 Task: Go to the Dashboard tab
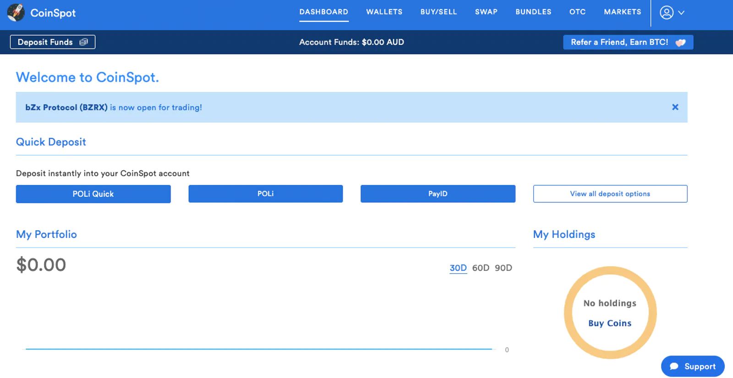coord(324,12)
